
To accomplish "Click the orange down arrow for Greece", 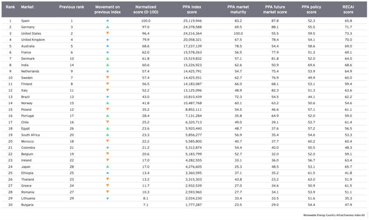I will pos(107,186).
